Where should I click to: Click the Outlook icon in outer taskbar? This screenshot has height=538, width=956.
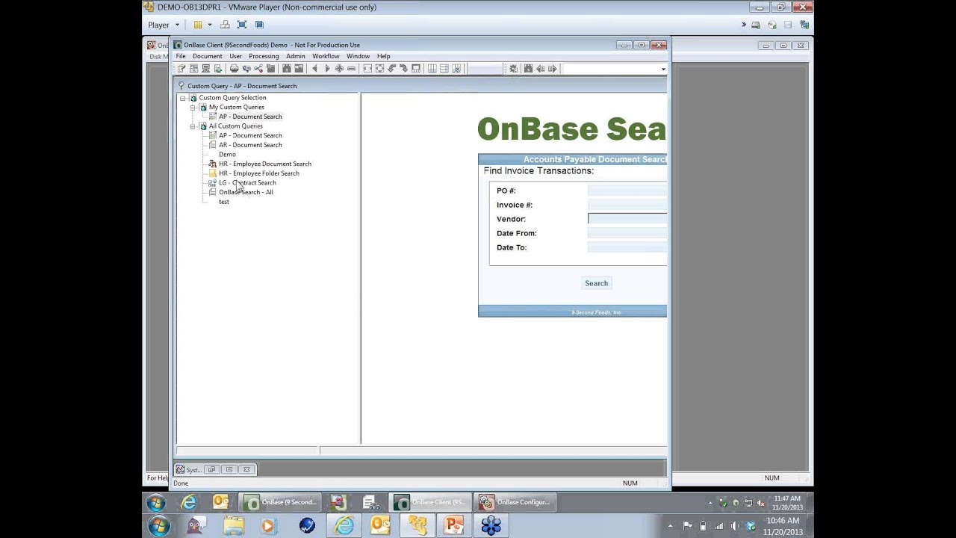[x=380, y=526]
